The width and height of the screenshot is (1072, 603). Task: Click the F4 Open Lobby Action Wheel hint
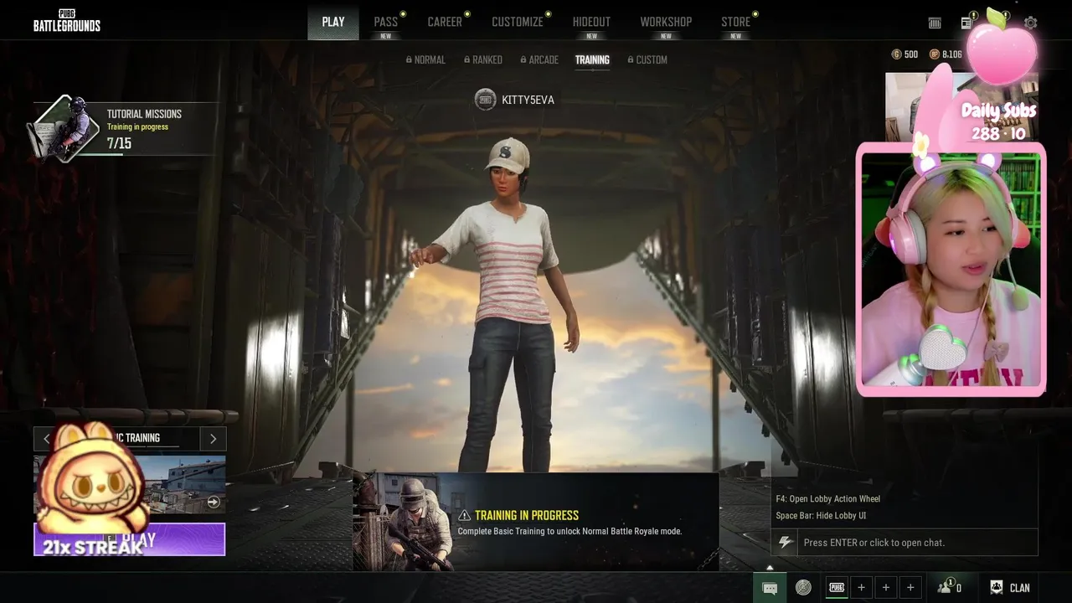[x=827, y=499]
